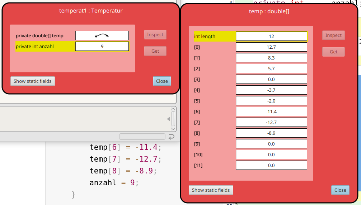The width and height of the screenshot is (361, 205).
Task: Click the empty input field below the terminal
Action: click(x=142, y=137)
